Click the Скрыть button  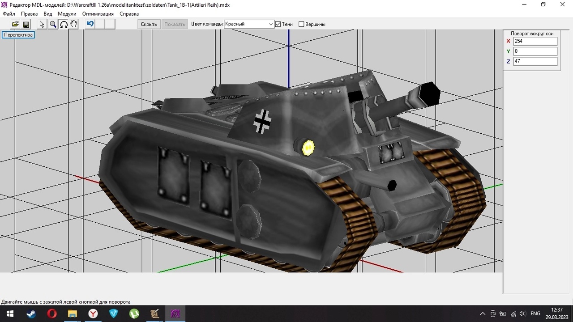tap(149, 24)
